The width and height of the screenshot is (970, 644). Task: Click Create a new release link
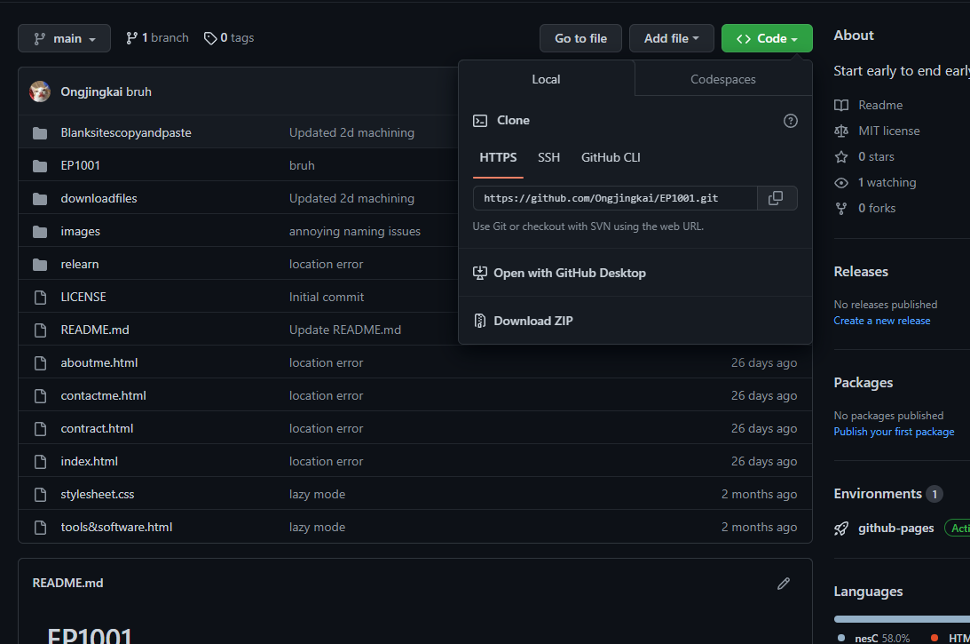881,321
